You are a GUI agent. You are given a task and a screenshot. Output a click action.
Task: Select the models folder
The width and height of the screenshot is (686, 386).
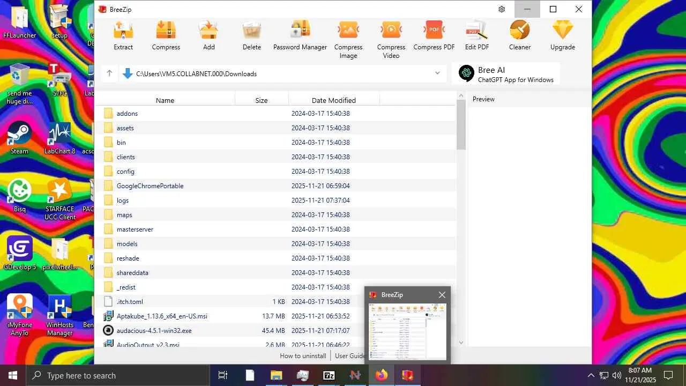pyautogui.click(x=276, y=244)
